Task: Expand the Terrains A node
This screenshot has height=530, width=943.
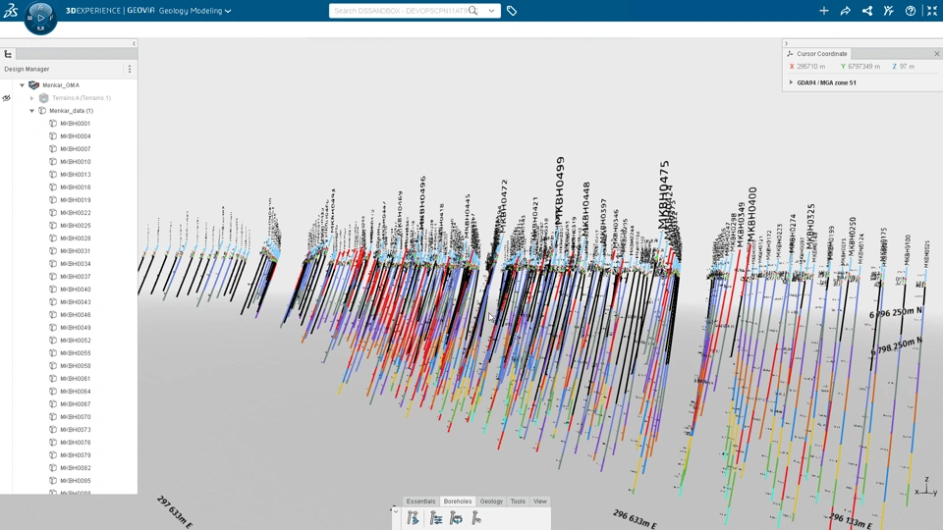Action: (31, 98)
